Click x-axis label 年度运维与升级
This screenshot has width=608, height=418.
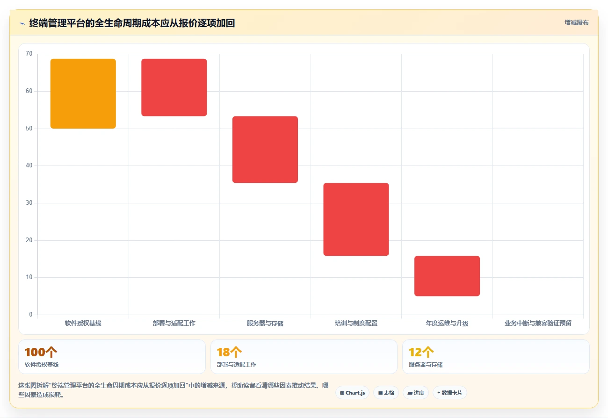[x=447, y=323]
